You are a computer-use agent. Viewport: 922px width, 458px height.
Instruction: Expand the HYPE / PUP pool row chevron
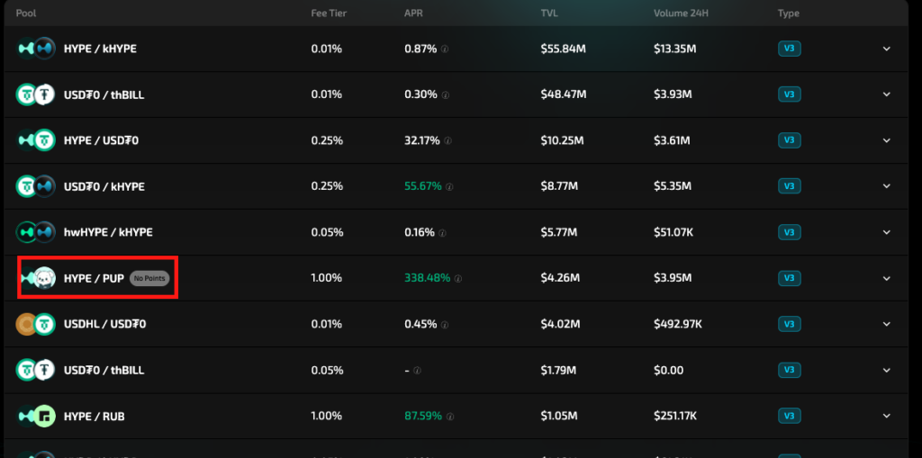[886, 278]
